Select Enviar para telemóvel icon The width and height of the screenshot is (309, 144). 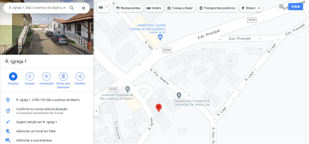tap(63, 76)
